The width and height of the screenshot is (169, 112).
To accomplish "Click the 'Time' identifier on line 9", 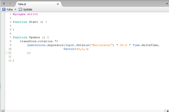I will tap(136, 45).
